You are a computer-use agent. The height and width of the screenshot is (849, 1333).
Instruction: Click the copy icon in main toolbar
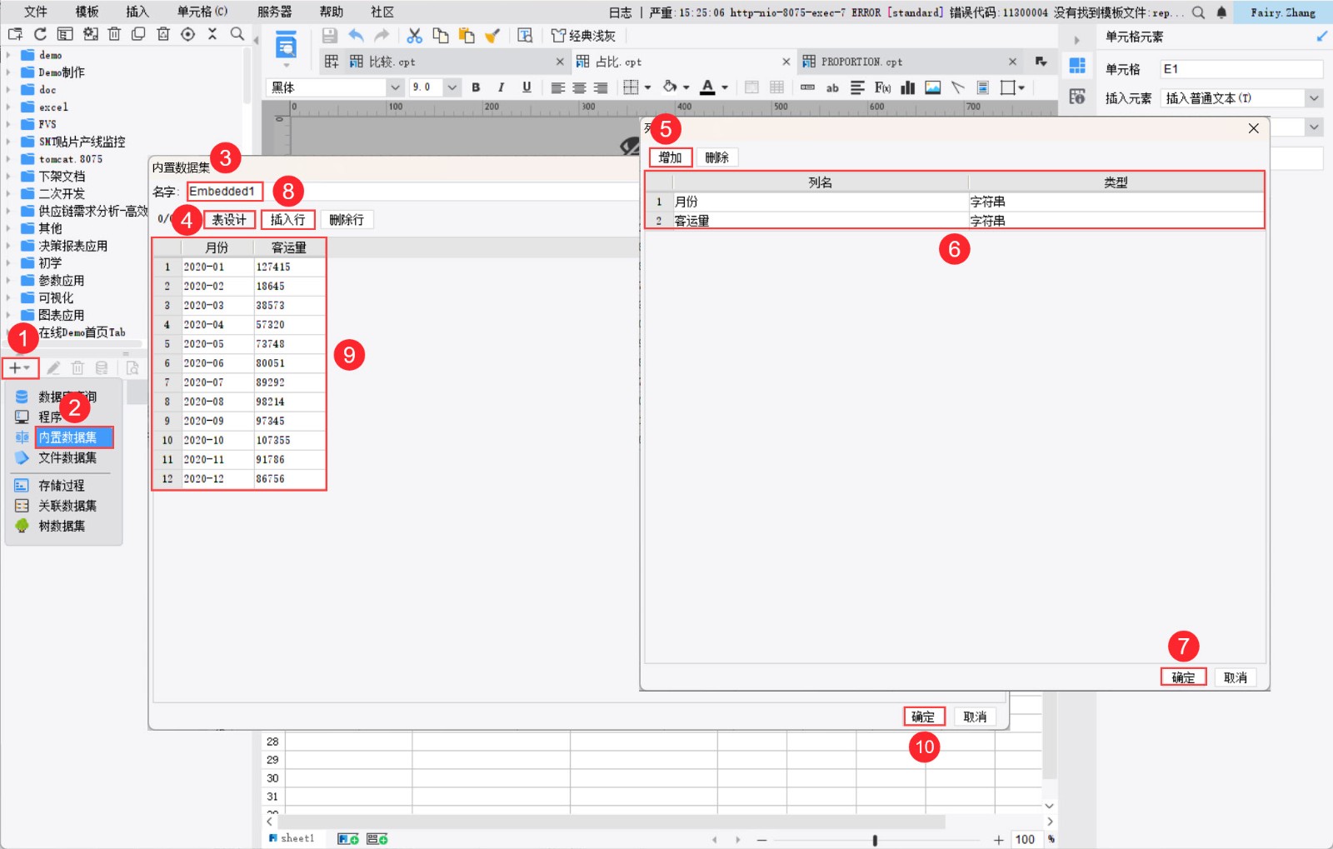pos(440,35)
